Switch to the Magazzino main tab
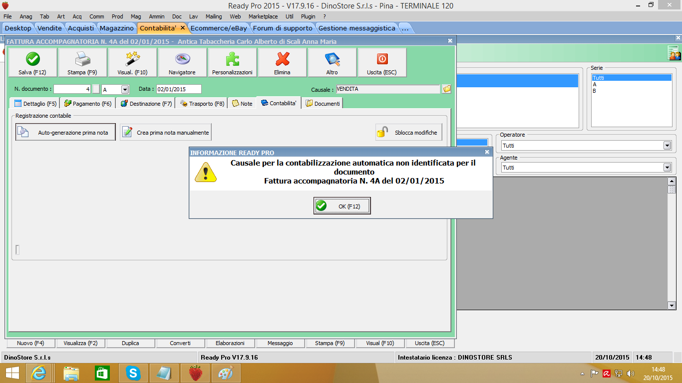This screenshot has height=383, width=682. coord(117,28)
